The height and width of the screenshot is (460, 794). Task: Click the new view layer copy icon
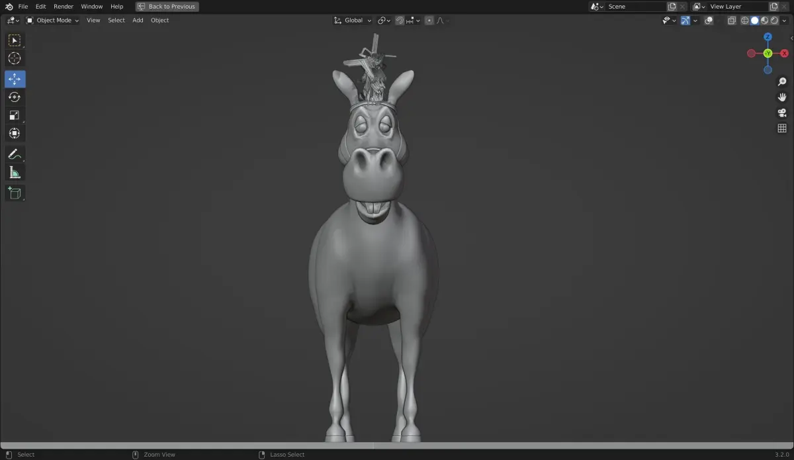(x=773, y=7)
